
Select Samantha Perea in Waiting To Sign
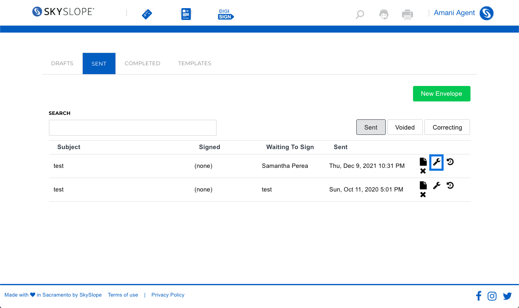tap(285, 166)
